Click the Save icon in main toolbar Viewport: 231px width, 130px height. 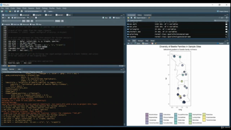(x=15, y=11)
